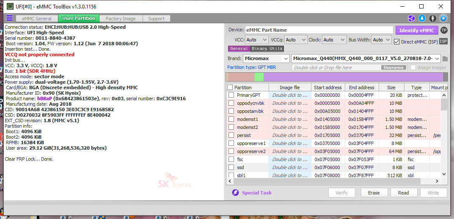The height and width of the screenshot is (219, 454).
Task: Click the Identify eMMC button
Action: click(417, 30)
